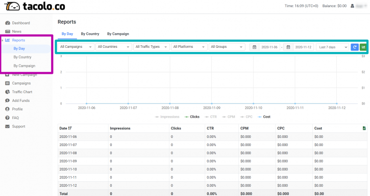Image resolution: width=370 pixels, height=196 pixels.
Task: Click the Profile person icon
Action: click(7, 109)
